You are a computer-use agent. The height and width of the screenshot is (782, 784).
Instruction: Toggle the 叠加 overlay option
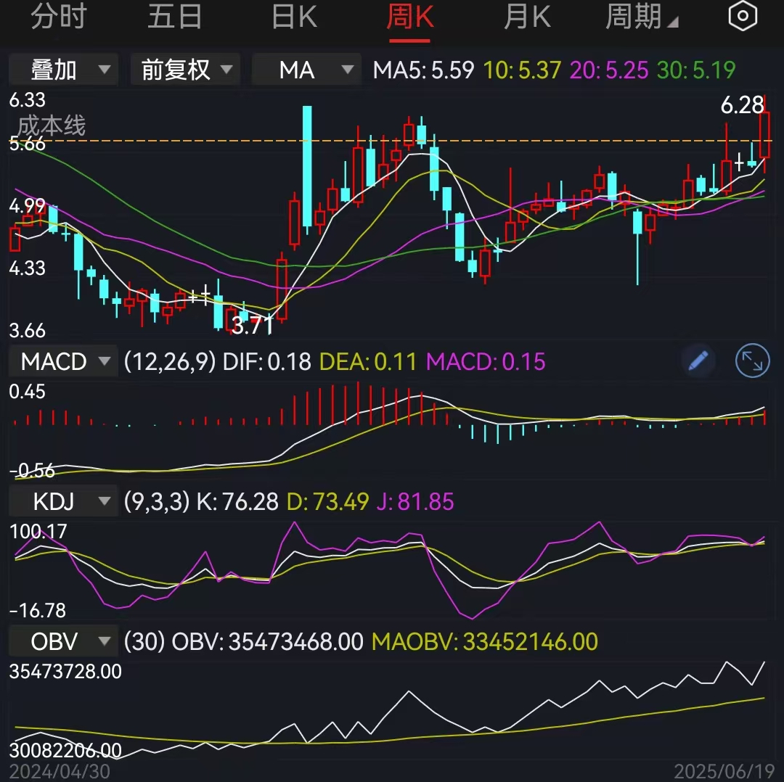click(x=63, y=70)
